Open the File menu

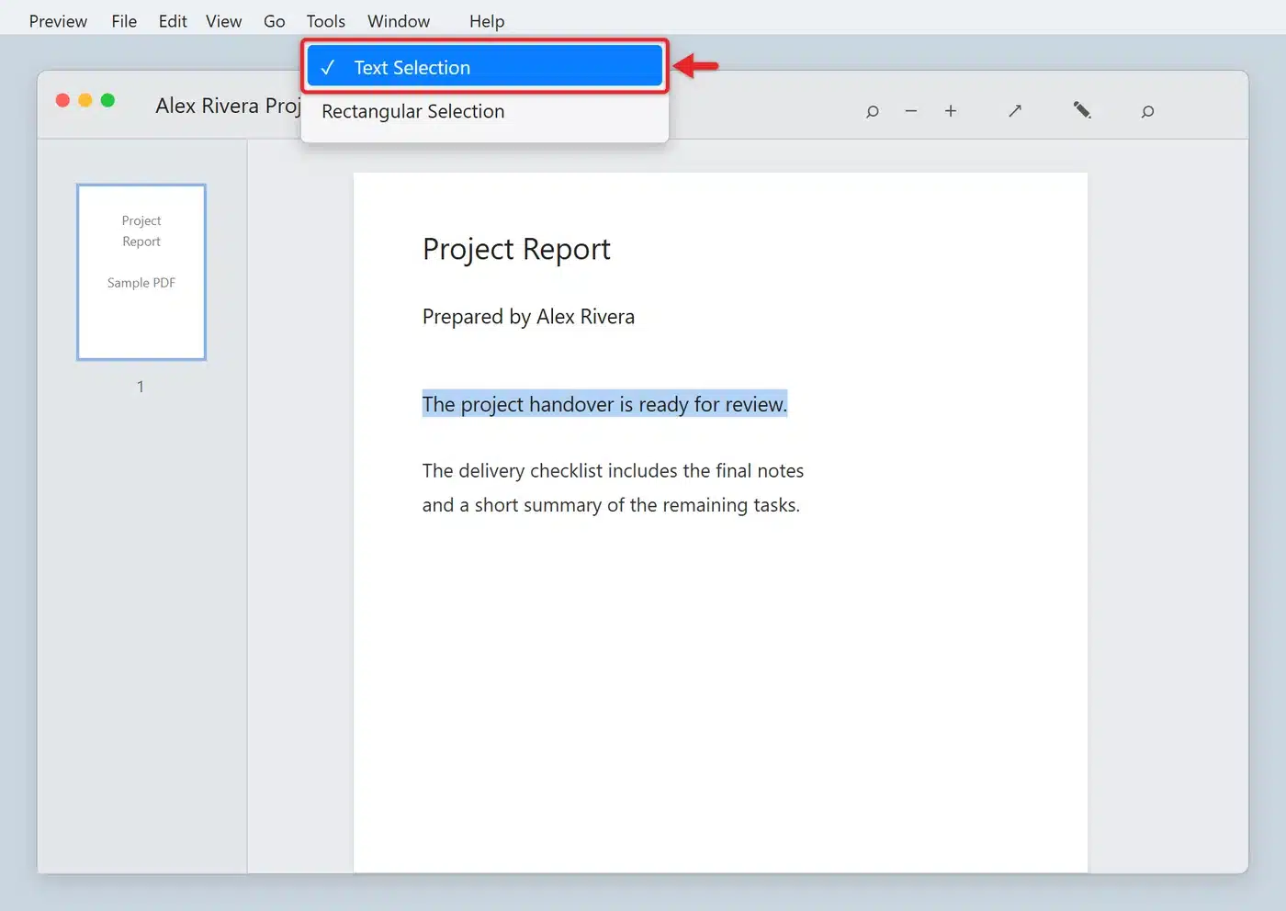click(124, 21)
